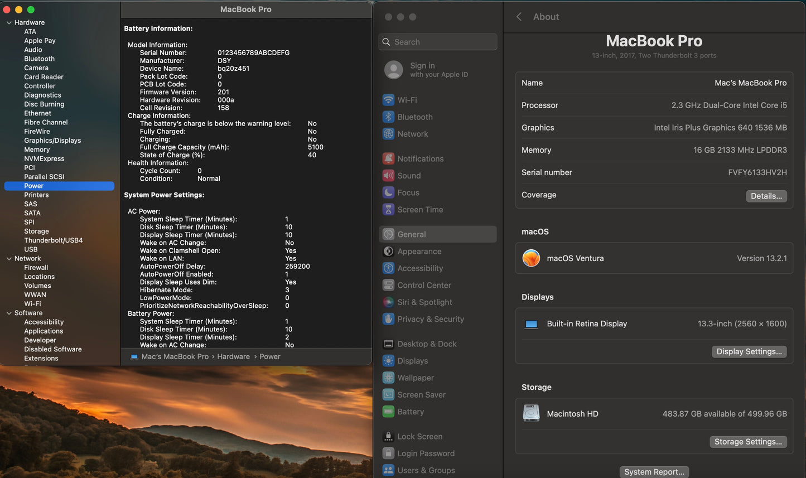Screen dimensions: 806x478
Task: Click the Display Settings button
Action: pos(749,351)
